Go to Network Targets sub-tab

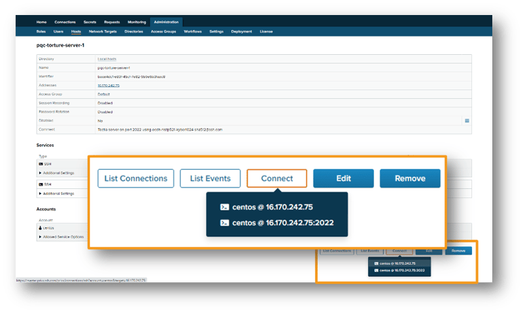click(102, 31)
